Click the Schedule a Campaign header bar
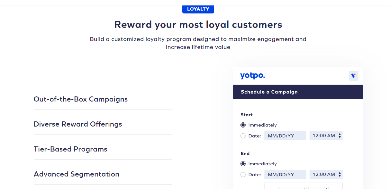The height and width of the screenshot is (189, 390). 298,92
